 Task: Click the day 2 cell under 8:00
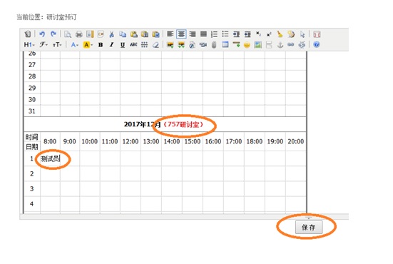pos(50,173)
